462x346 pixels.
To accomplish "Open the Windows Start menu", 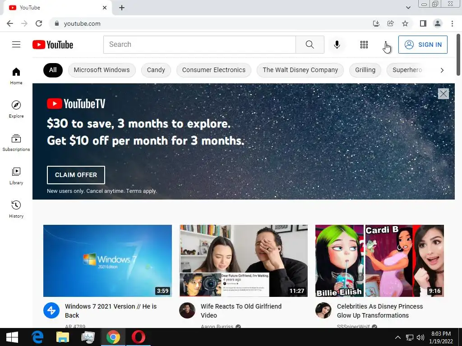I will [x=12, y=337].
